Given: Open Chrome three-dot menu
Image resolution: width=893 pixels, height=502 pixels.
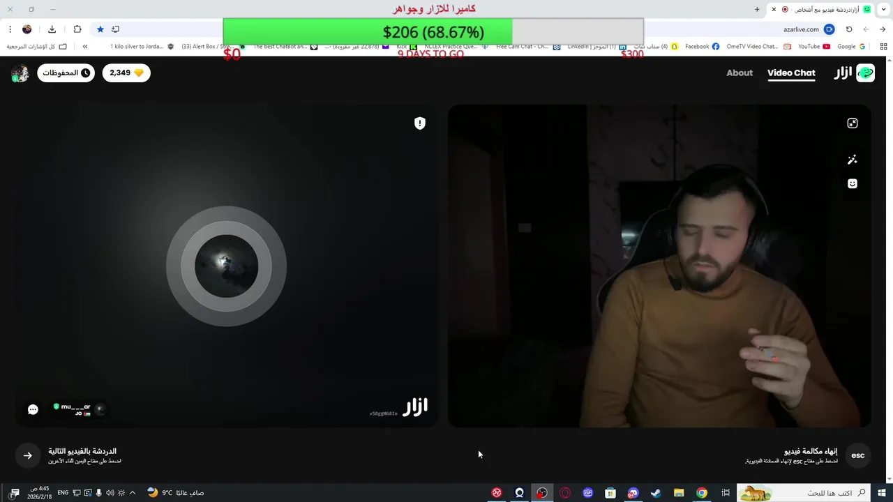Looking at the screenshot, I should pos(10,29).
